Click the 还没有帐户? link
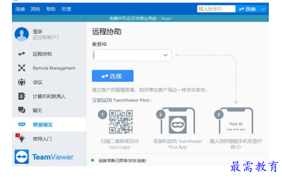Screen dimensions: 282x180 click(x=46, y=37)
